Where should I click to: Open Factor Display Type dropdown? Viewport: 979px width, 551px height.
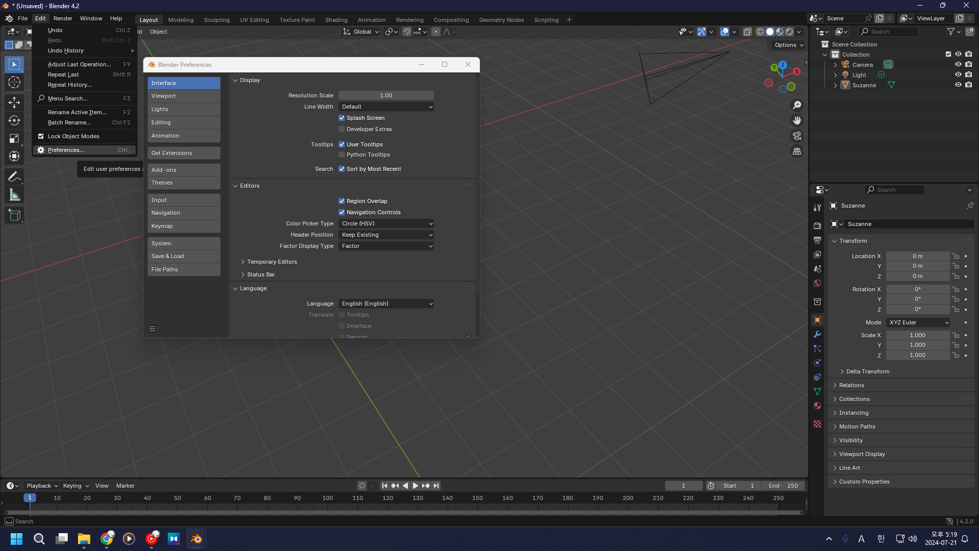pos(386,246)
